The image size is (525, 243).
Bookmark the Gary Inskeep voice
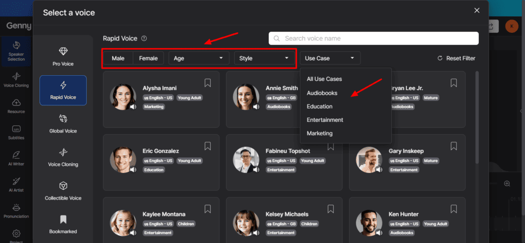coord(454,146)
